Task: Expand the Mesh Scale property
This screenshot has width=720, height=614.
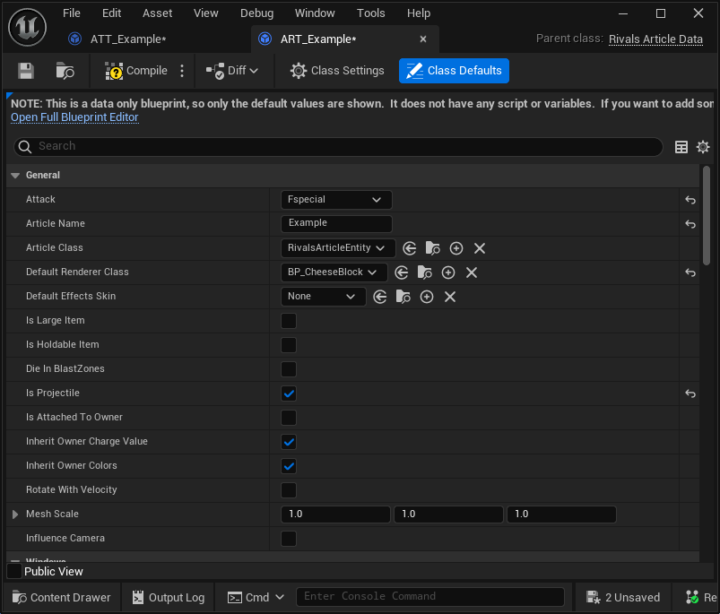Action: point(15,515)
